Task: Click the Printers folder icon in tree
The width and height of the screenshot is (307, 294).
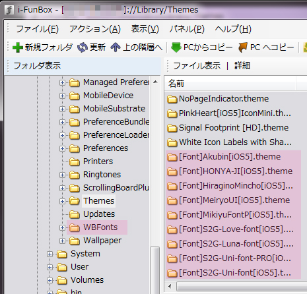Action: coord(75,162)
